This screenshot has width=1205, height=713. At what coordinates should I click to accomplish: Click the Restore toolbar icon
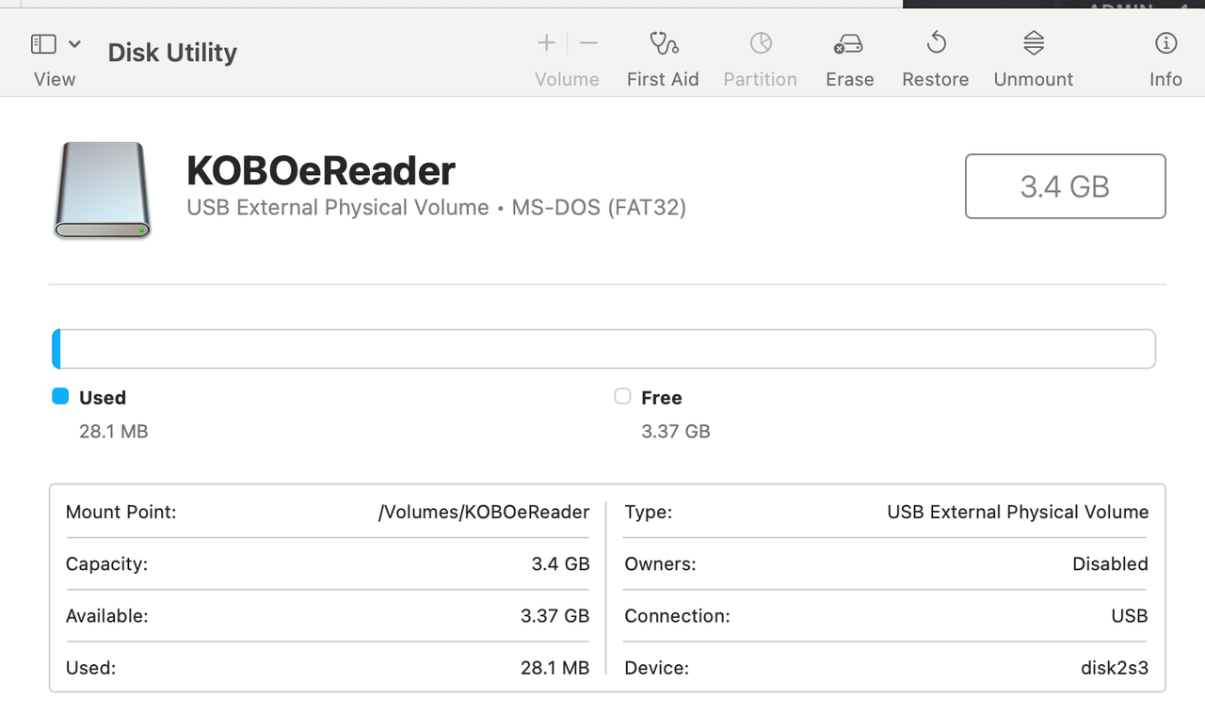[936, 42]
